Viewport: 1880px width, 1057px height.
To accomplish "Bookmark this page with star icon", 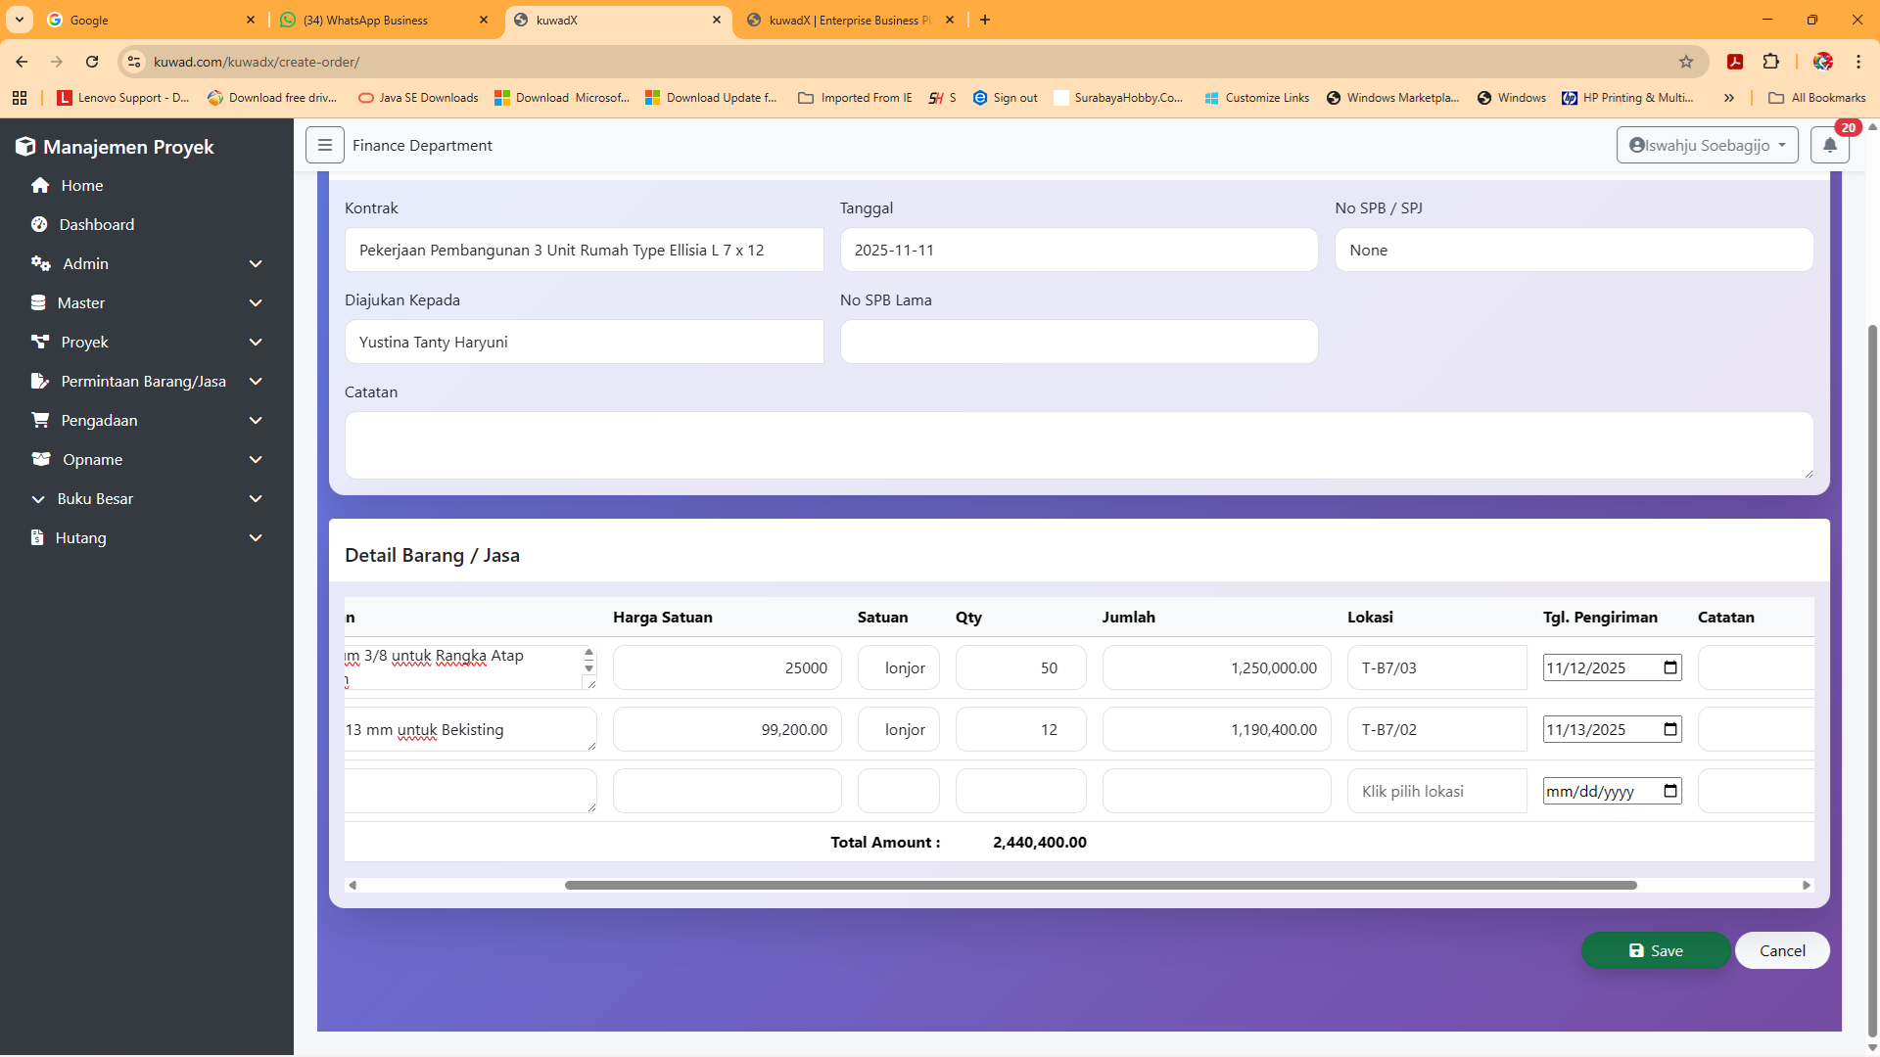I will [1686, 62].
